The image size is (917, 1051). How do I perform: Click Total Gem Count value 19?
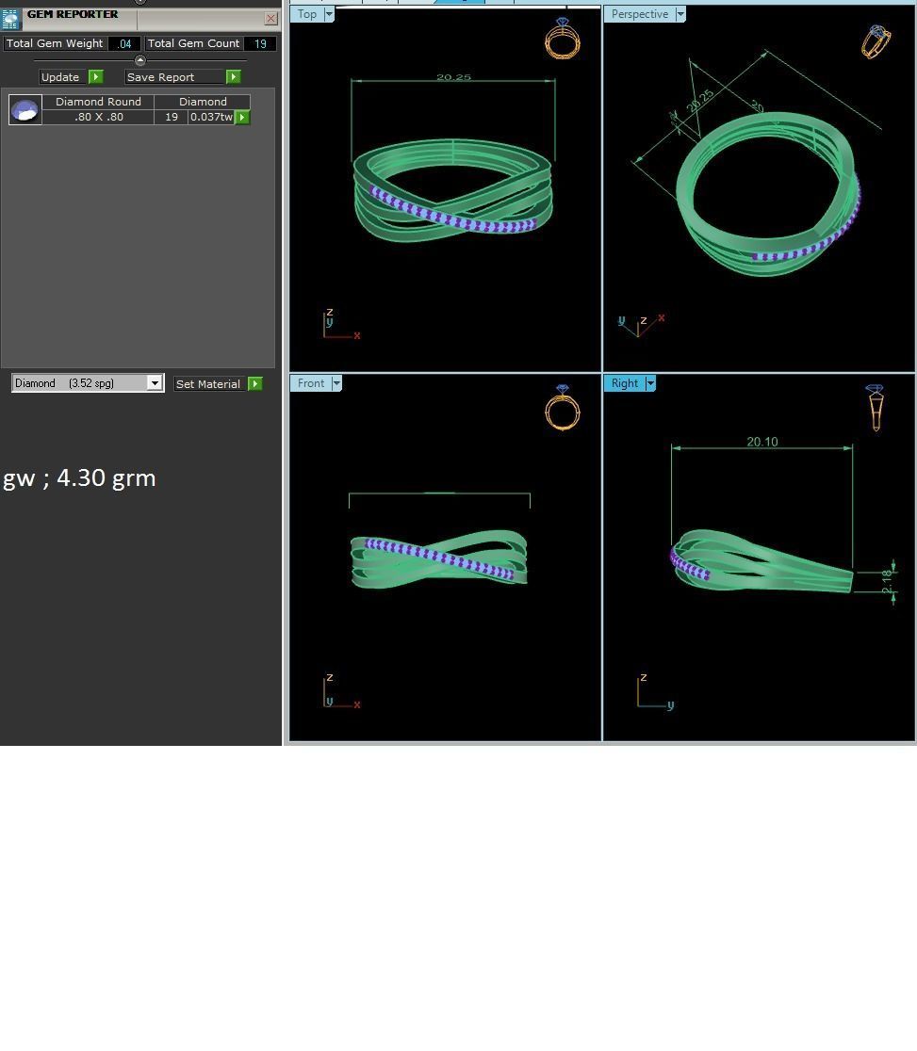pyautogui.click(x=260, y=43)
